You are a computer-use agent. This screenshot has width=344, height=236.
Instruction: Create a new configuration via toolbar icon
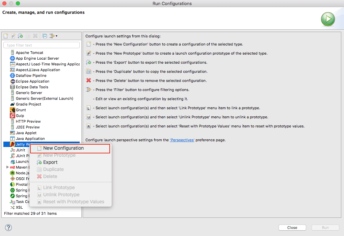[6, 36]
